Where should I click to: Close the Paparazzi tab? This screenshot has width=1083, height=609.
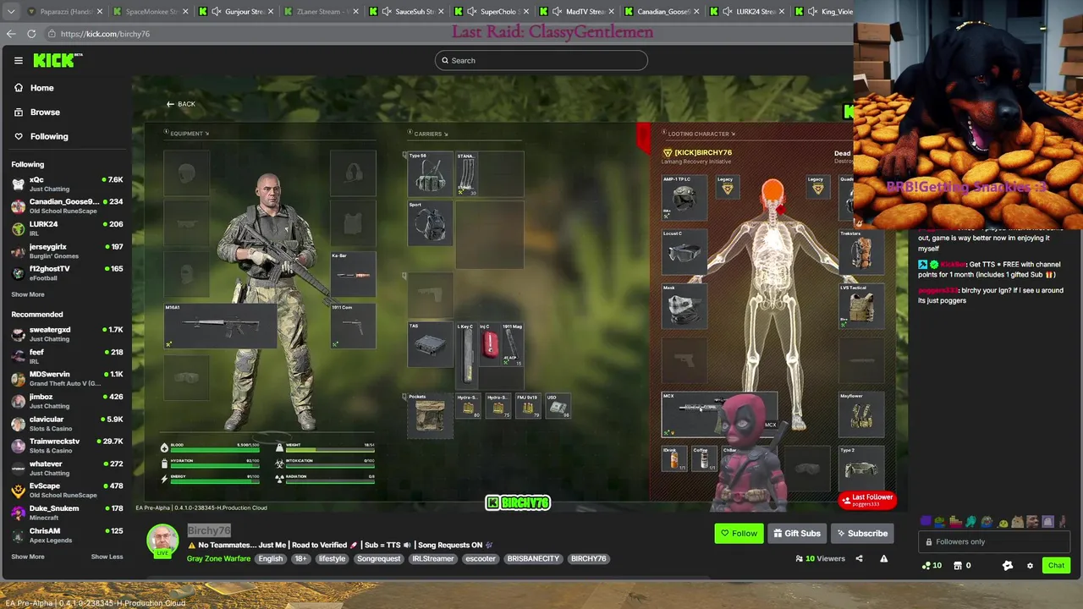pos(100,12)
